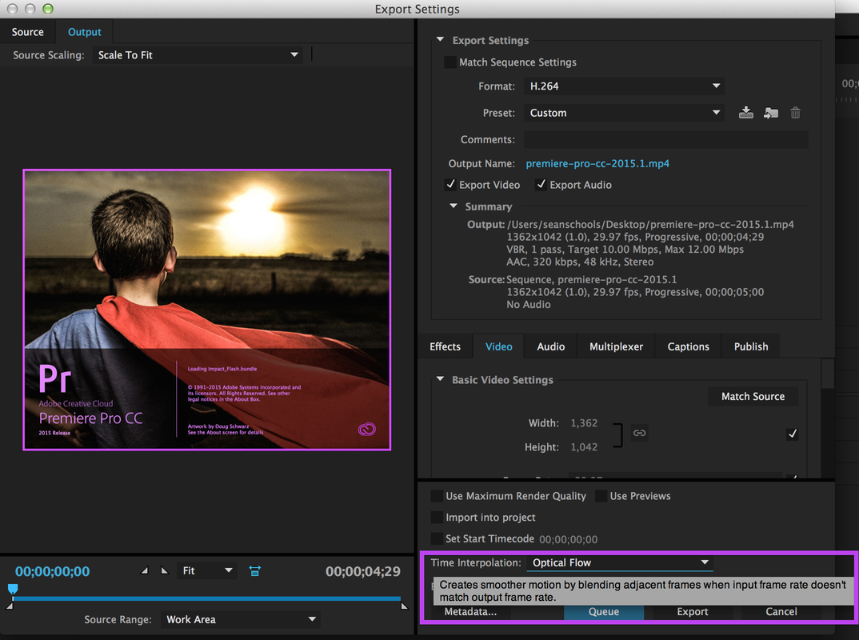
Task: Click the aspect ratio correction icon
Action: click(255, 571)
